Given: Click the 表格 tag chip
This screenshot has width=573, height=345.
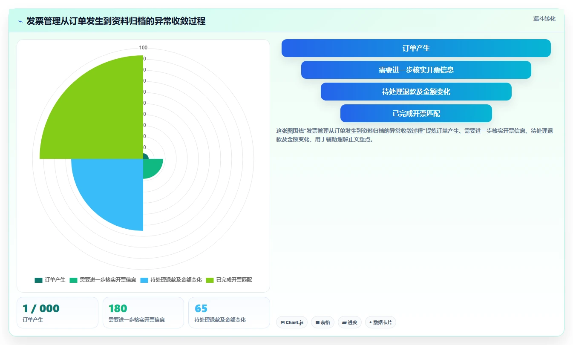Looking at the screenshot, I should tap(322, 322).
